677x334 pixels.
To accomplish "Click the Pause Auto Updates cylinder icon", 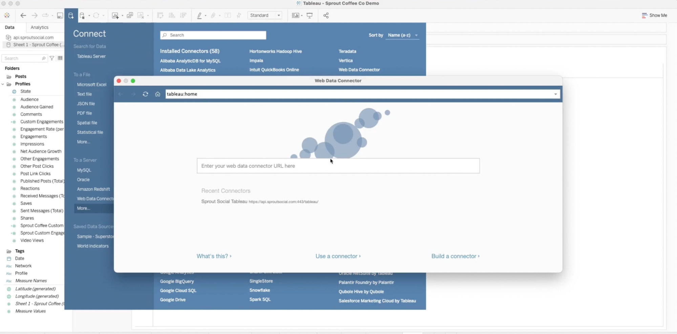I will tap(82, 16).
